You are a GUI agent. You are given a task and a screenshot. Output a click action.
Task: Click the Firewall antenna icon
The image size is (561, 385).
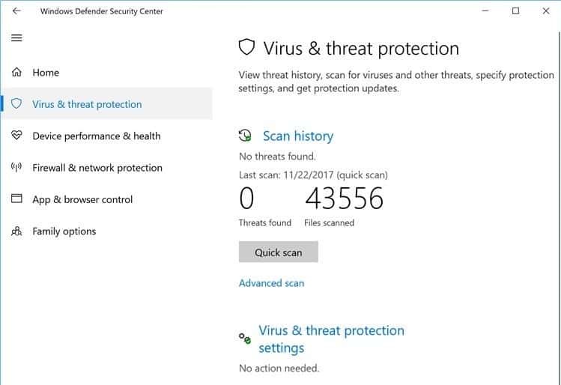[x=16, y=167]
